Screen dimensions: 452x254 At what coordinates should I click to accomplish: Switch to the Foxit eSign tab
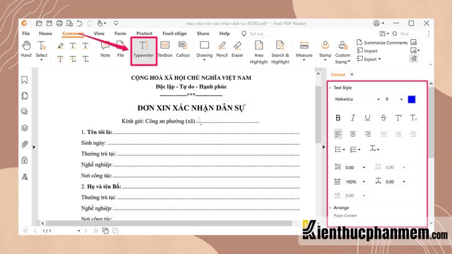tap(174, 34)
